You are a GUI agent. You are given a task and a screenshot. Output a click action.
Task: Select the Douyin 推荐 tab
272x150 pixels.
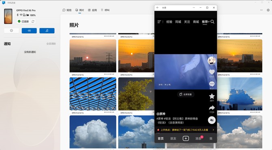tap(205, 22)
